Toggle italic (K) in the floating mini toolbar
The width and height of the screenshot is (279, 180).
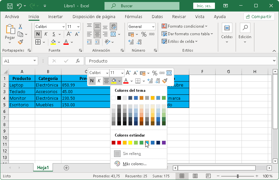point(99,81)
